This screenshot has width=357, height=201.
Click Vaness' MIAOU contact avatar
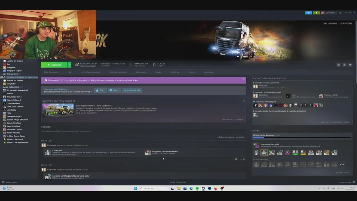[321, 96]
